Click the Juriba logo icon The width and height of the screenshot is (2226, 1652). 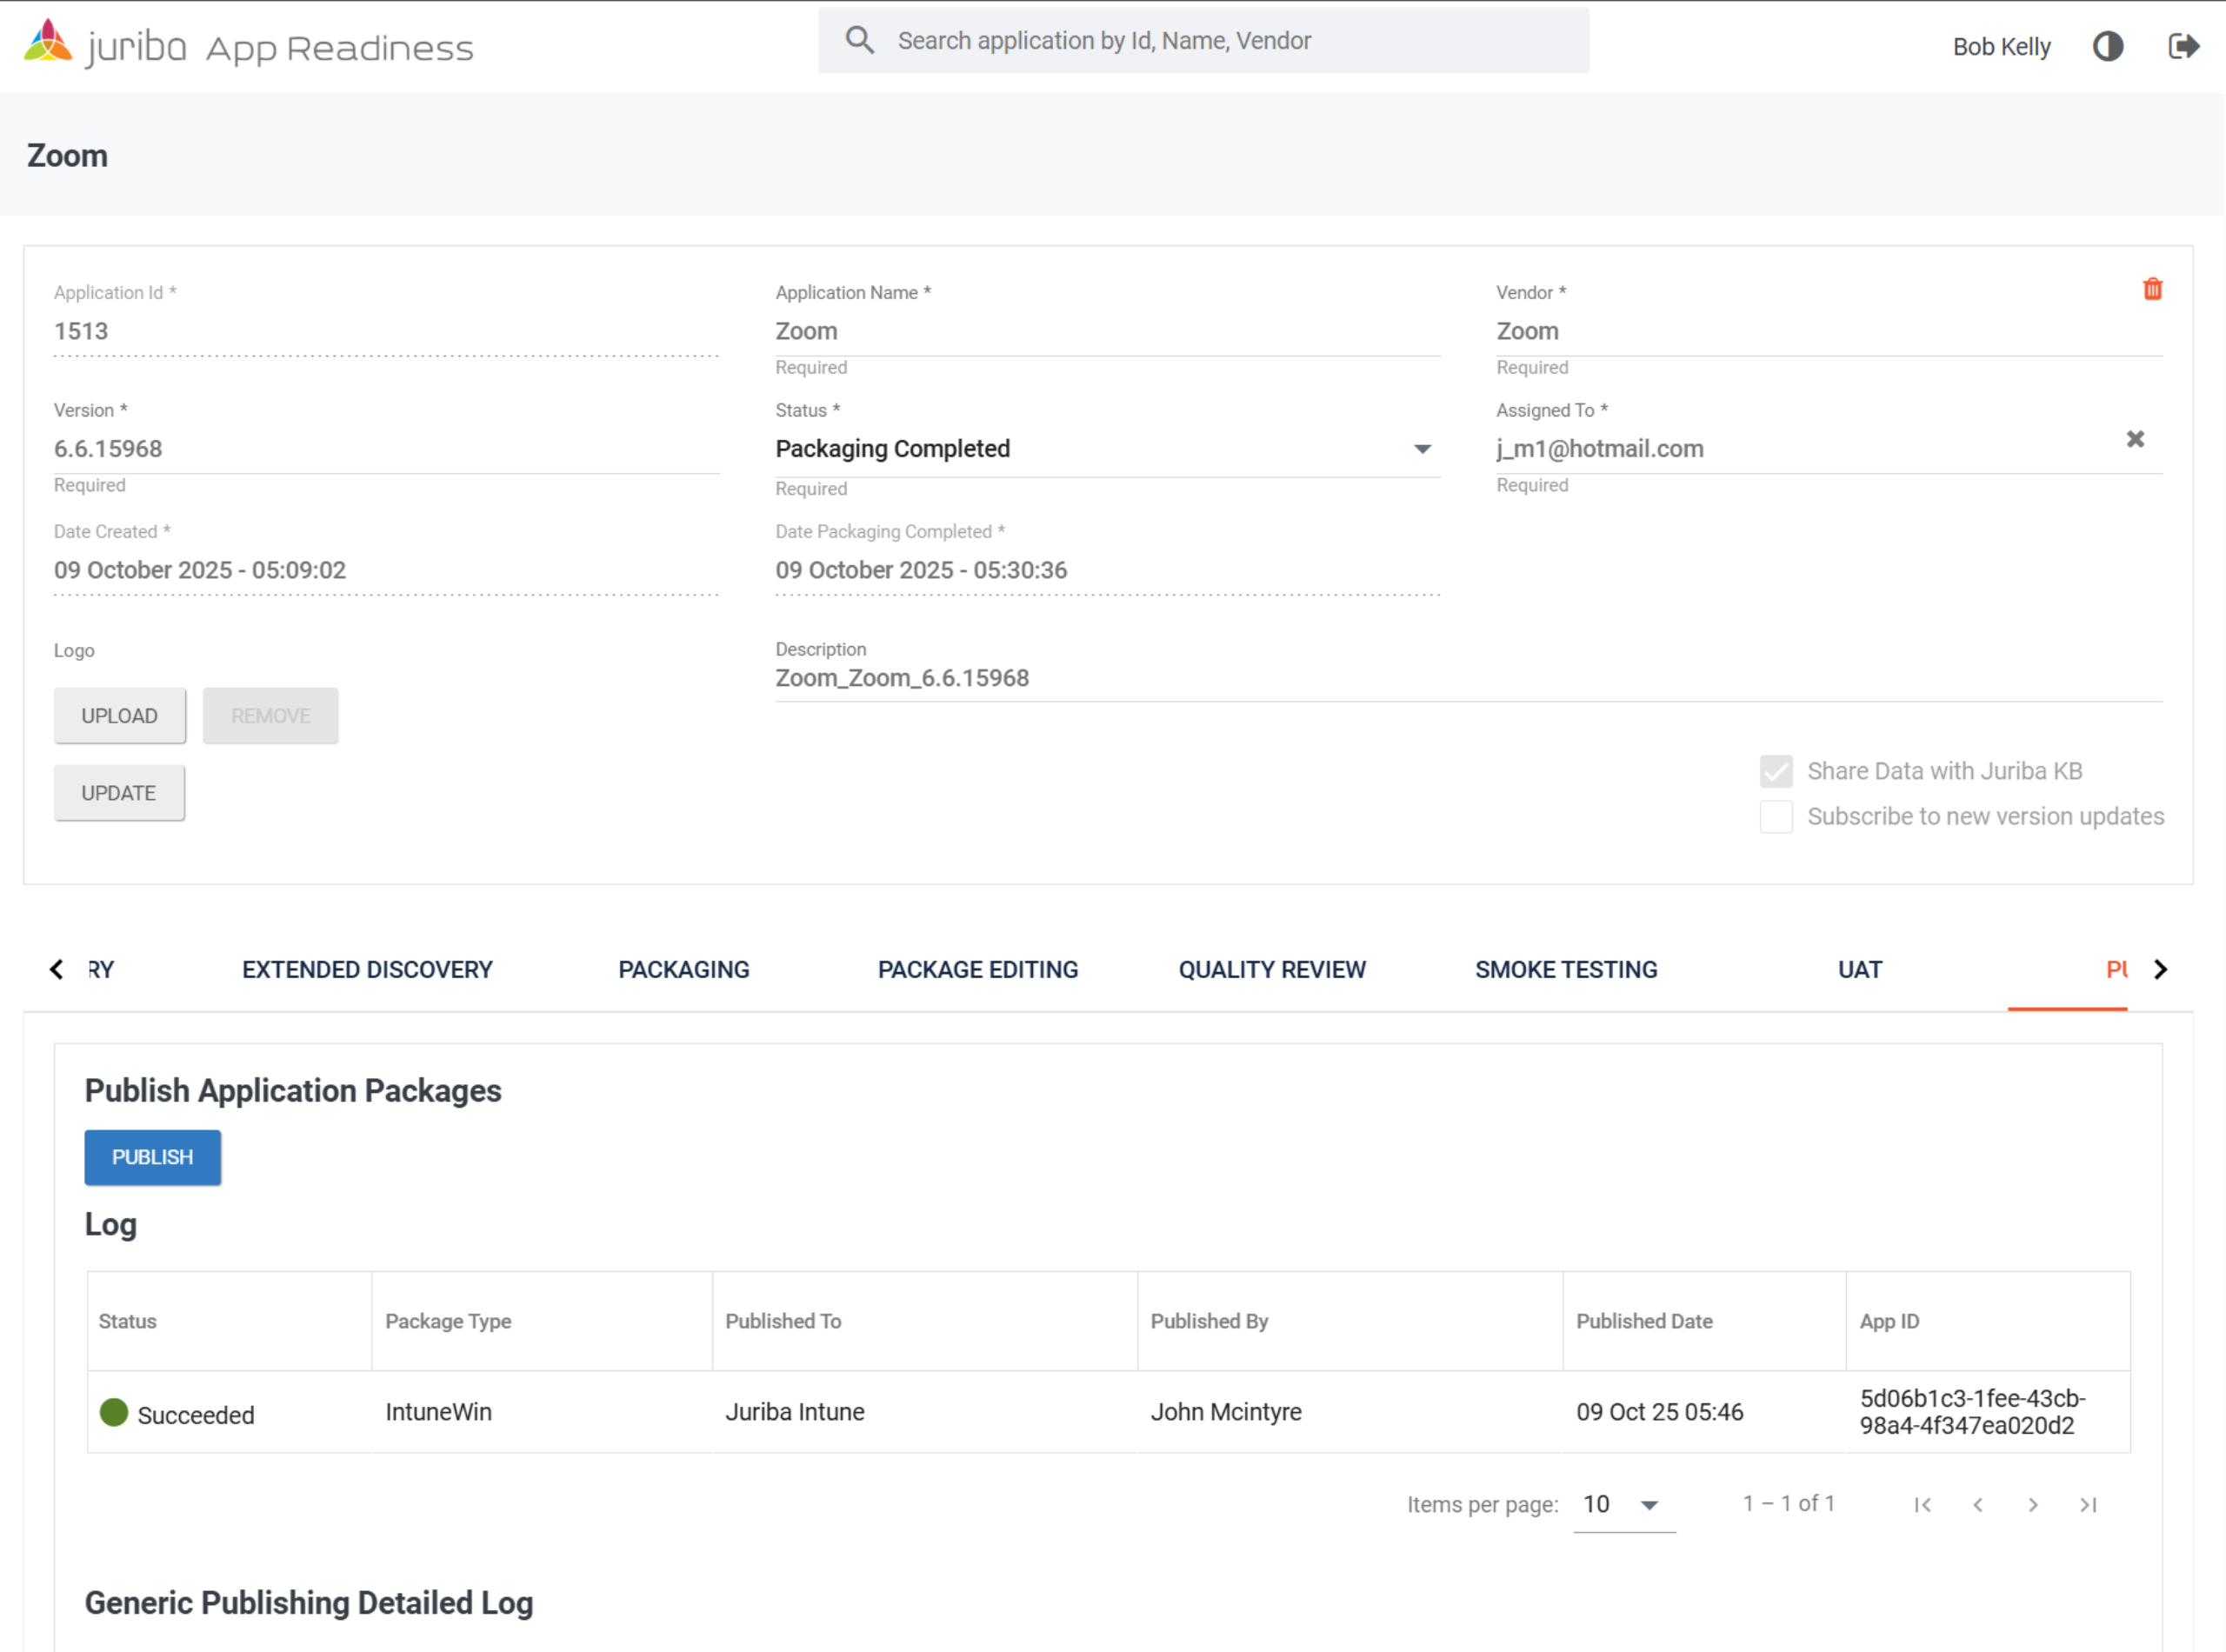pyautogui.click(x=48, y=43)
